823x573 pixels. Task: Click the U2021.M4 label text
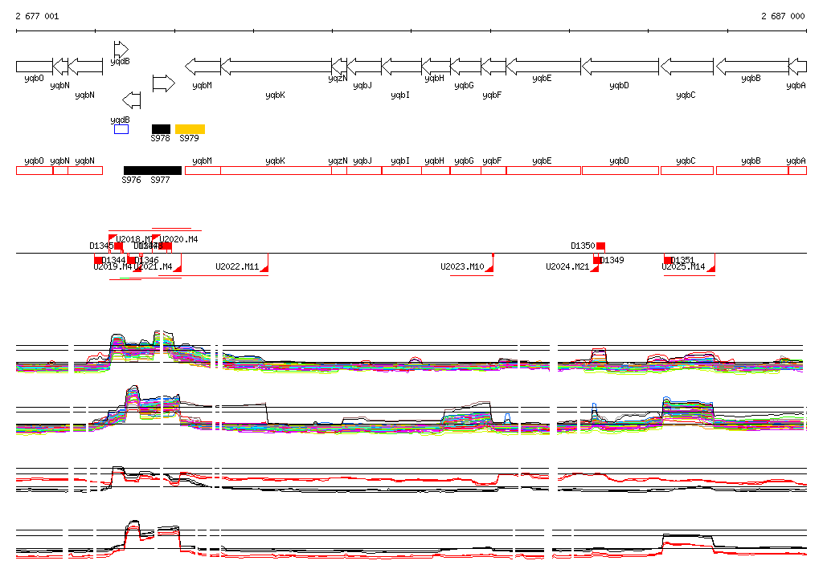click(x=154, y=267)
